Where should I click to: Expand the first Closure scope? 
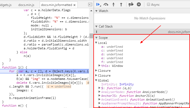click(96, 70)
